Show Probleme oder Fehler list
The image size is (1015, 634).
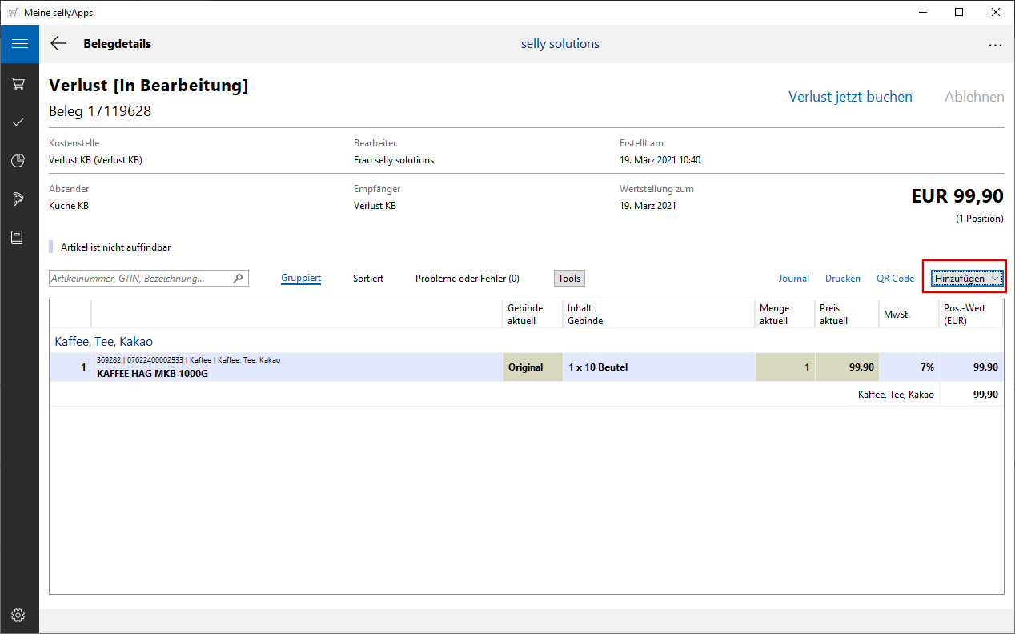click(467, 279)
